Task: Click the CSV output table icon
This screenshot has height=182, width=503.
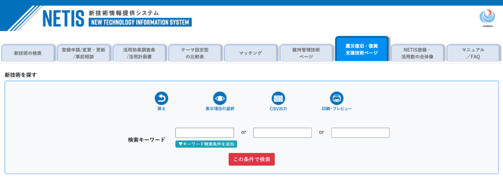Action: [x=278, y=98]
